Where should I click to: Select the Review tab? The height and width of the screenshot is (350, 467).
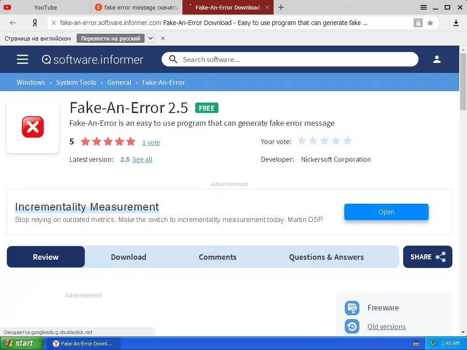(x=46, y=257)
